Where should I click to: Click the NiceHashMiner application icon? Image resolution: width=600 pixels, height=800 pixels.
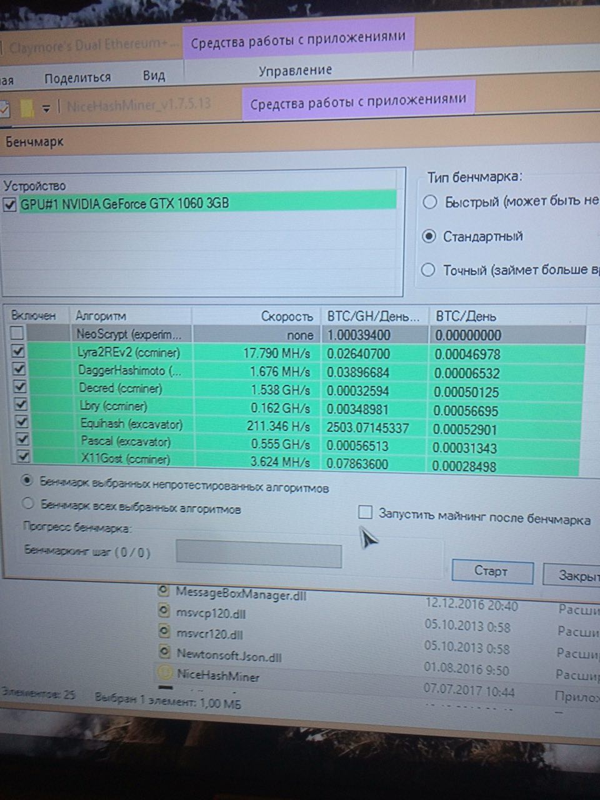(165, 674)
